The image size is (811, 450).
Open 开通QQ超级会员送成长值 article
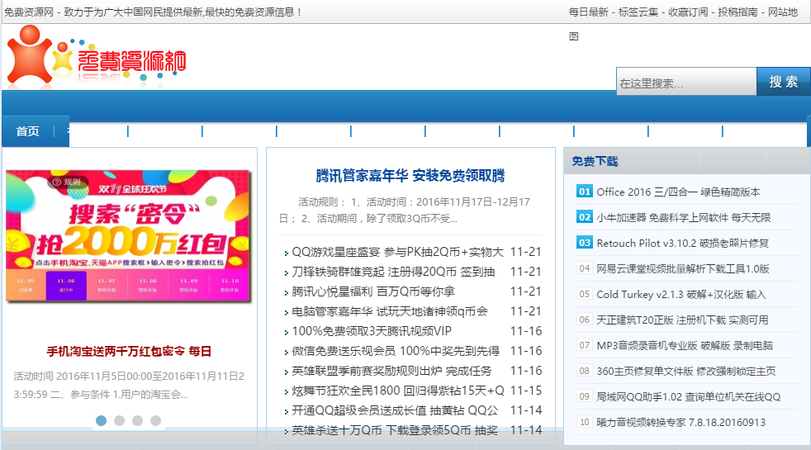coord(395,410)
